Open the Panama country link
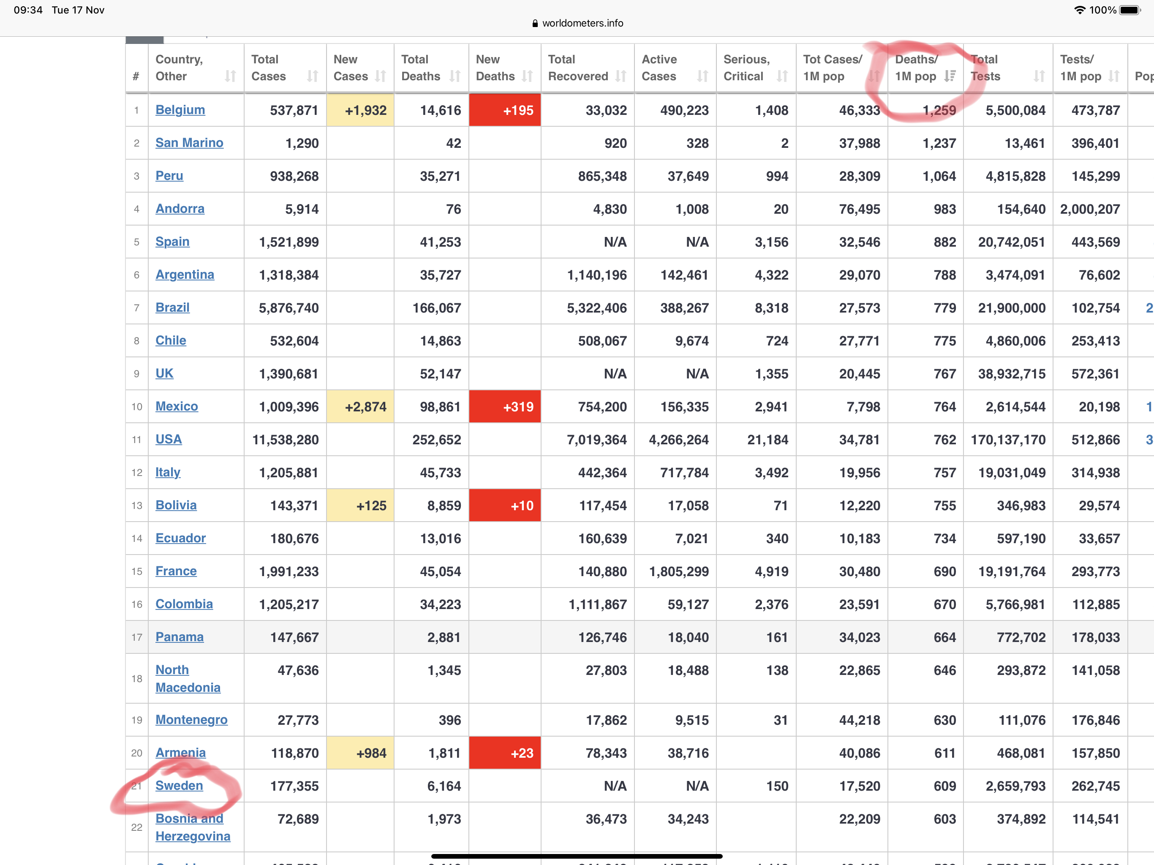The height and width of the screenshot is (865, 1154). (180, 637)
